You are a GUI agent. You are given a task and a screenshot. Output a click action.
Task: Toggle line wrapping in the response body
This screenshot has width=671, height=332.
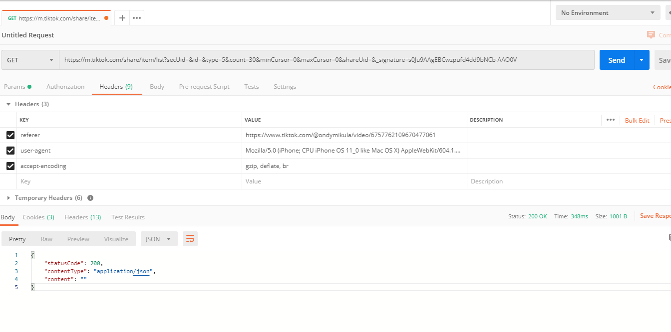point(190,239)
